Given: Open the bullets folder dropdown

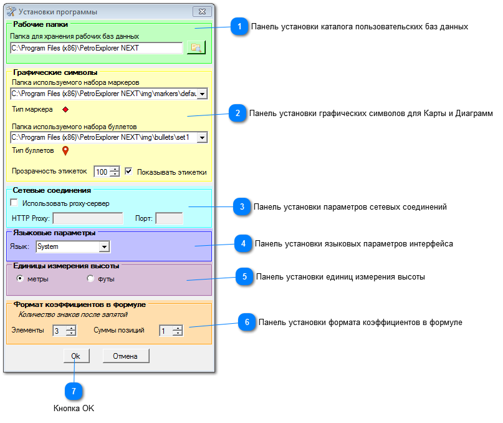Looking at the screenshot, I should point(202,137).
